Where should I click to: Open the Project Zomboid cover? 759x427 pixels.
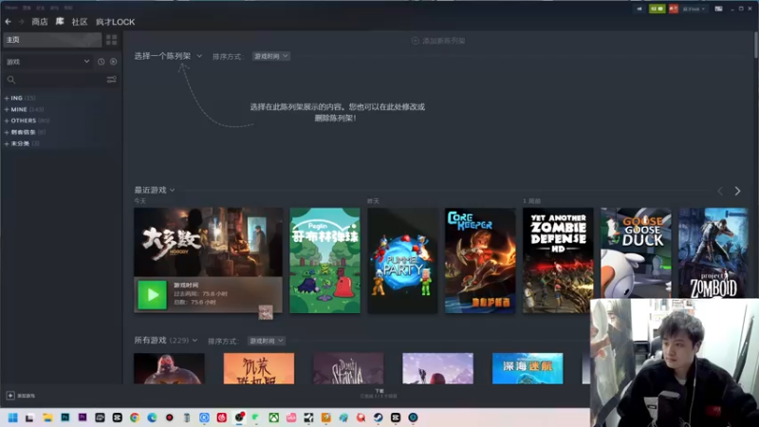[713, 252]
